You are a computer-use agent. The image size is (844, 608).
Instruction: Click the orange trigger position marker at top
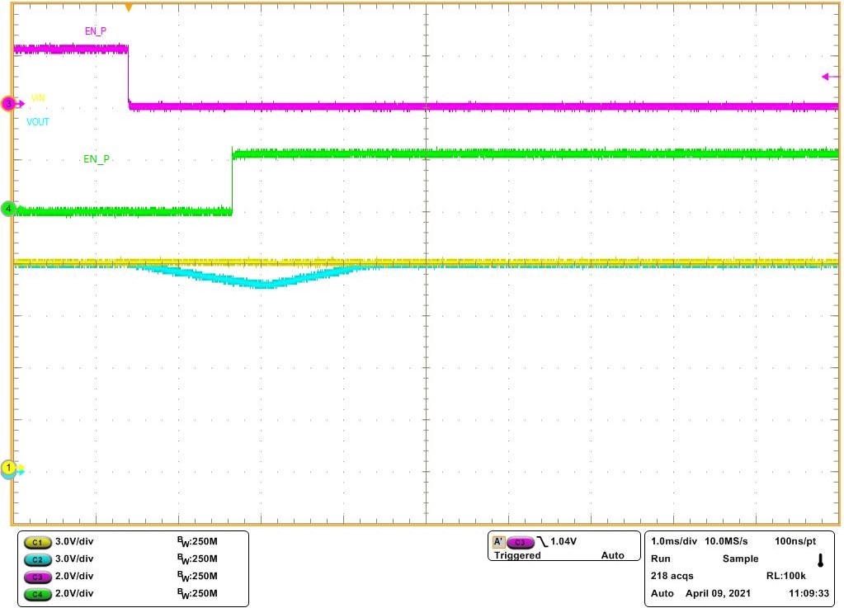tap(129, 7)
